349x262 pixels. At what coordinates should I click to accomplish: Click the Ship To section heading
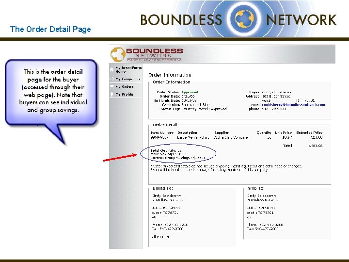coord(256,188)
